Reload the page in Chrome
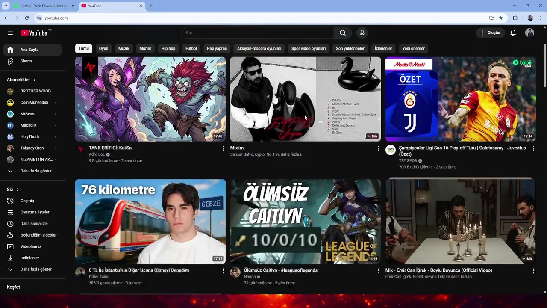 coord(26,18)
